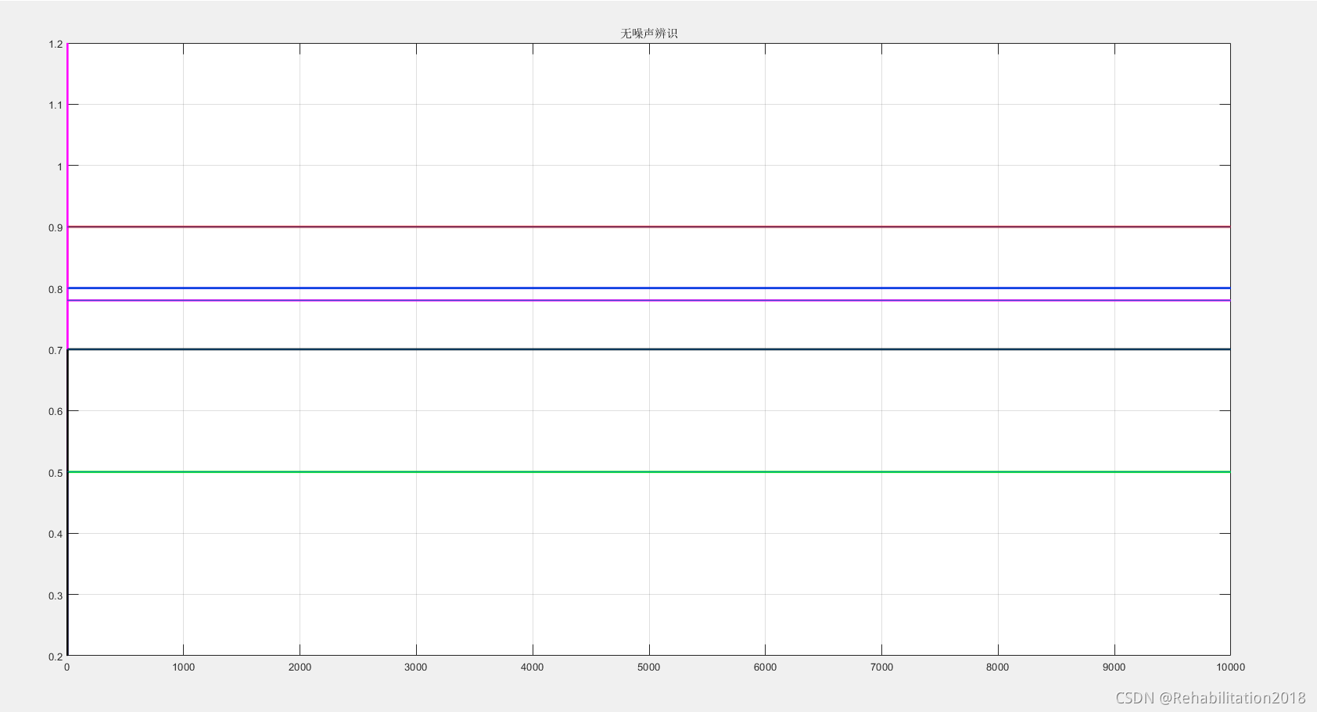The width and height of the screenshot is (1317, 712).
Task: Select the dark line at 0.7
Action: 649,349
